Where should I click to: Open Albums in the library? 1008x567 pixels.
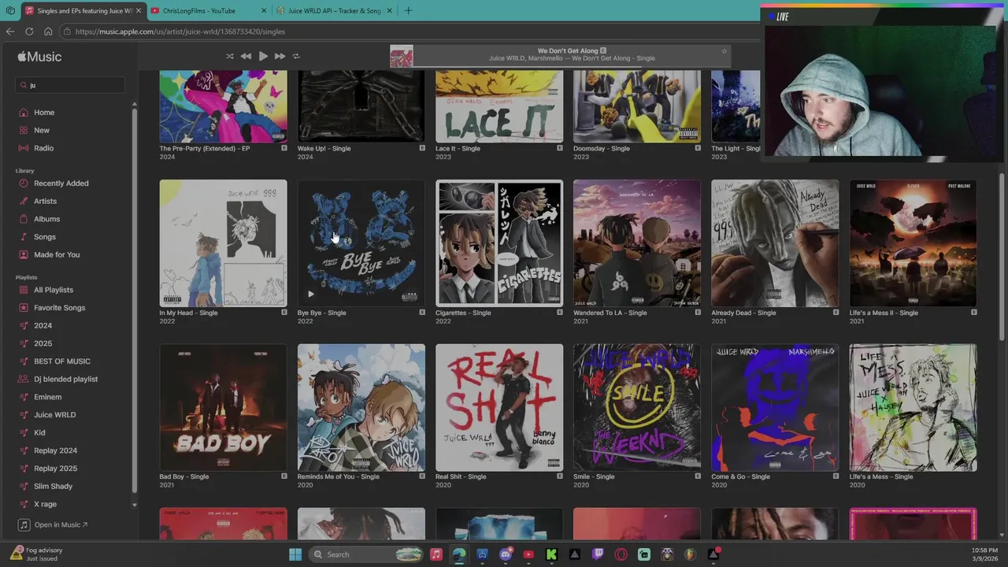46,219
